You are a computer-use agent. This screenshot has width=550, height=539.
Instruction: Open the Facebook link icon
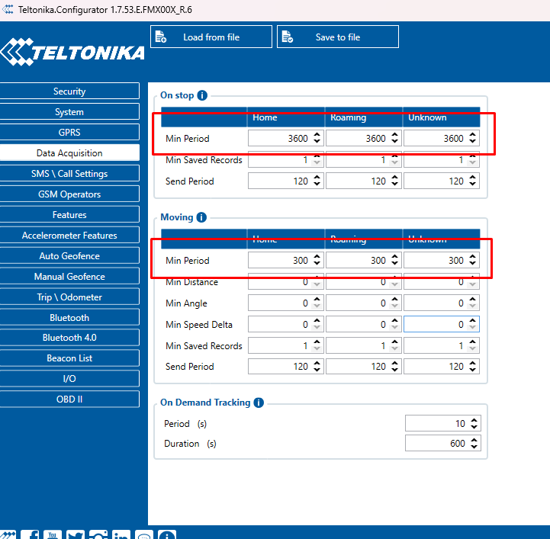30,534
